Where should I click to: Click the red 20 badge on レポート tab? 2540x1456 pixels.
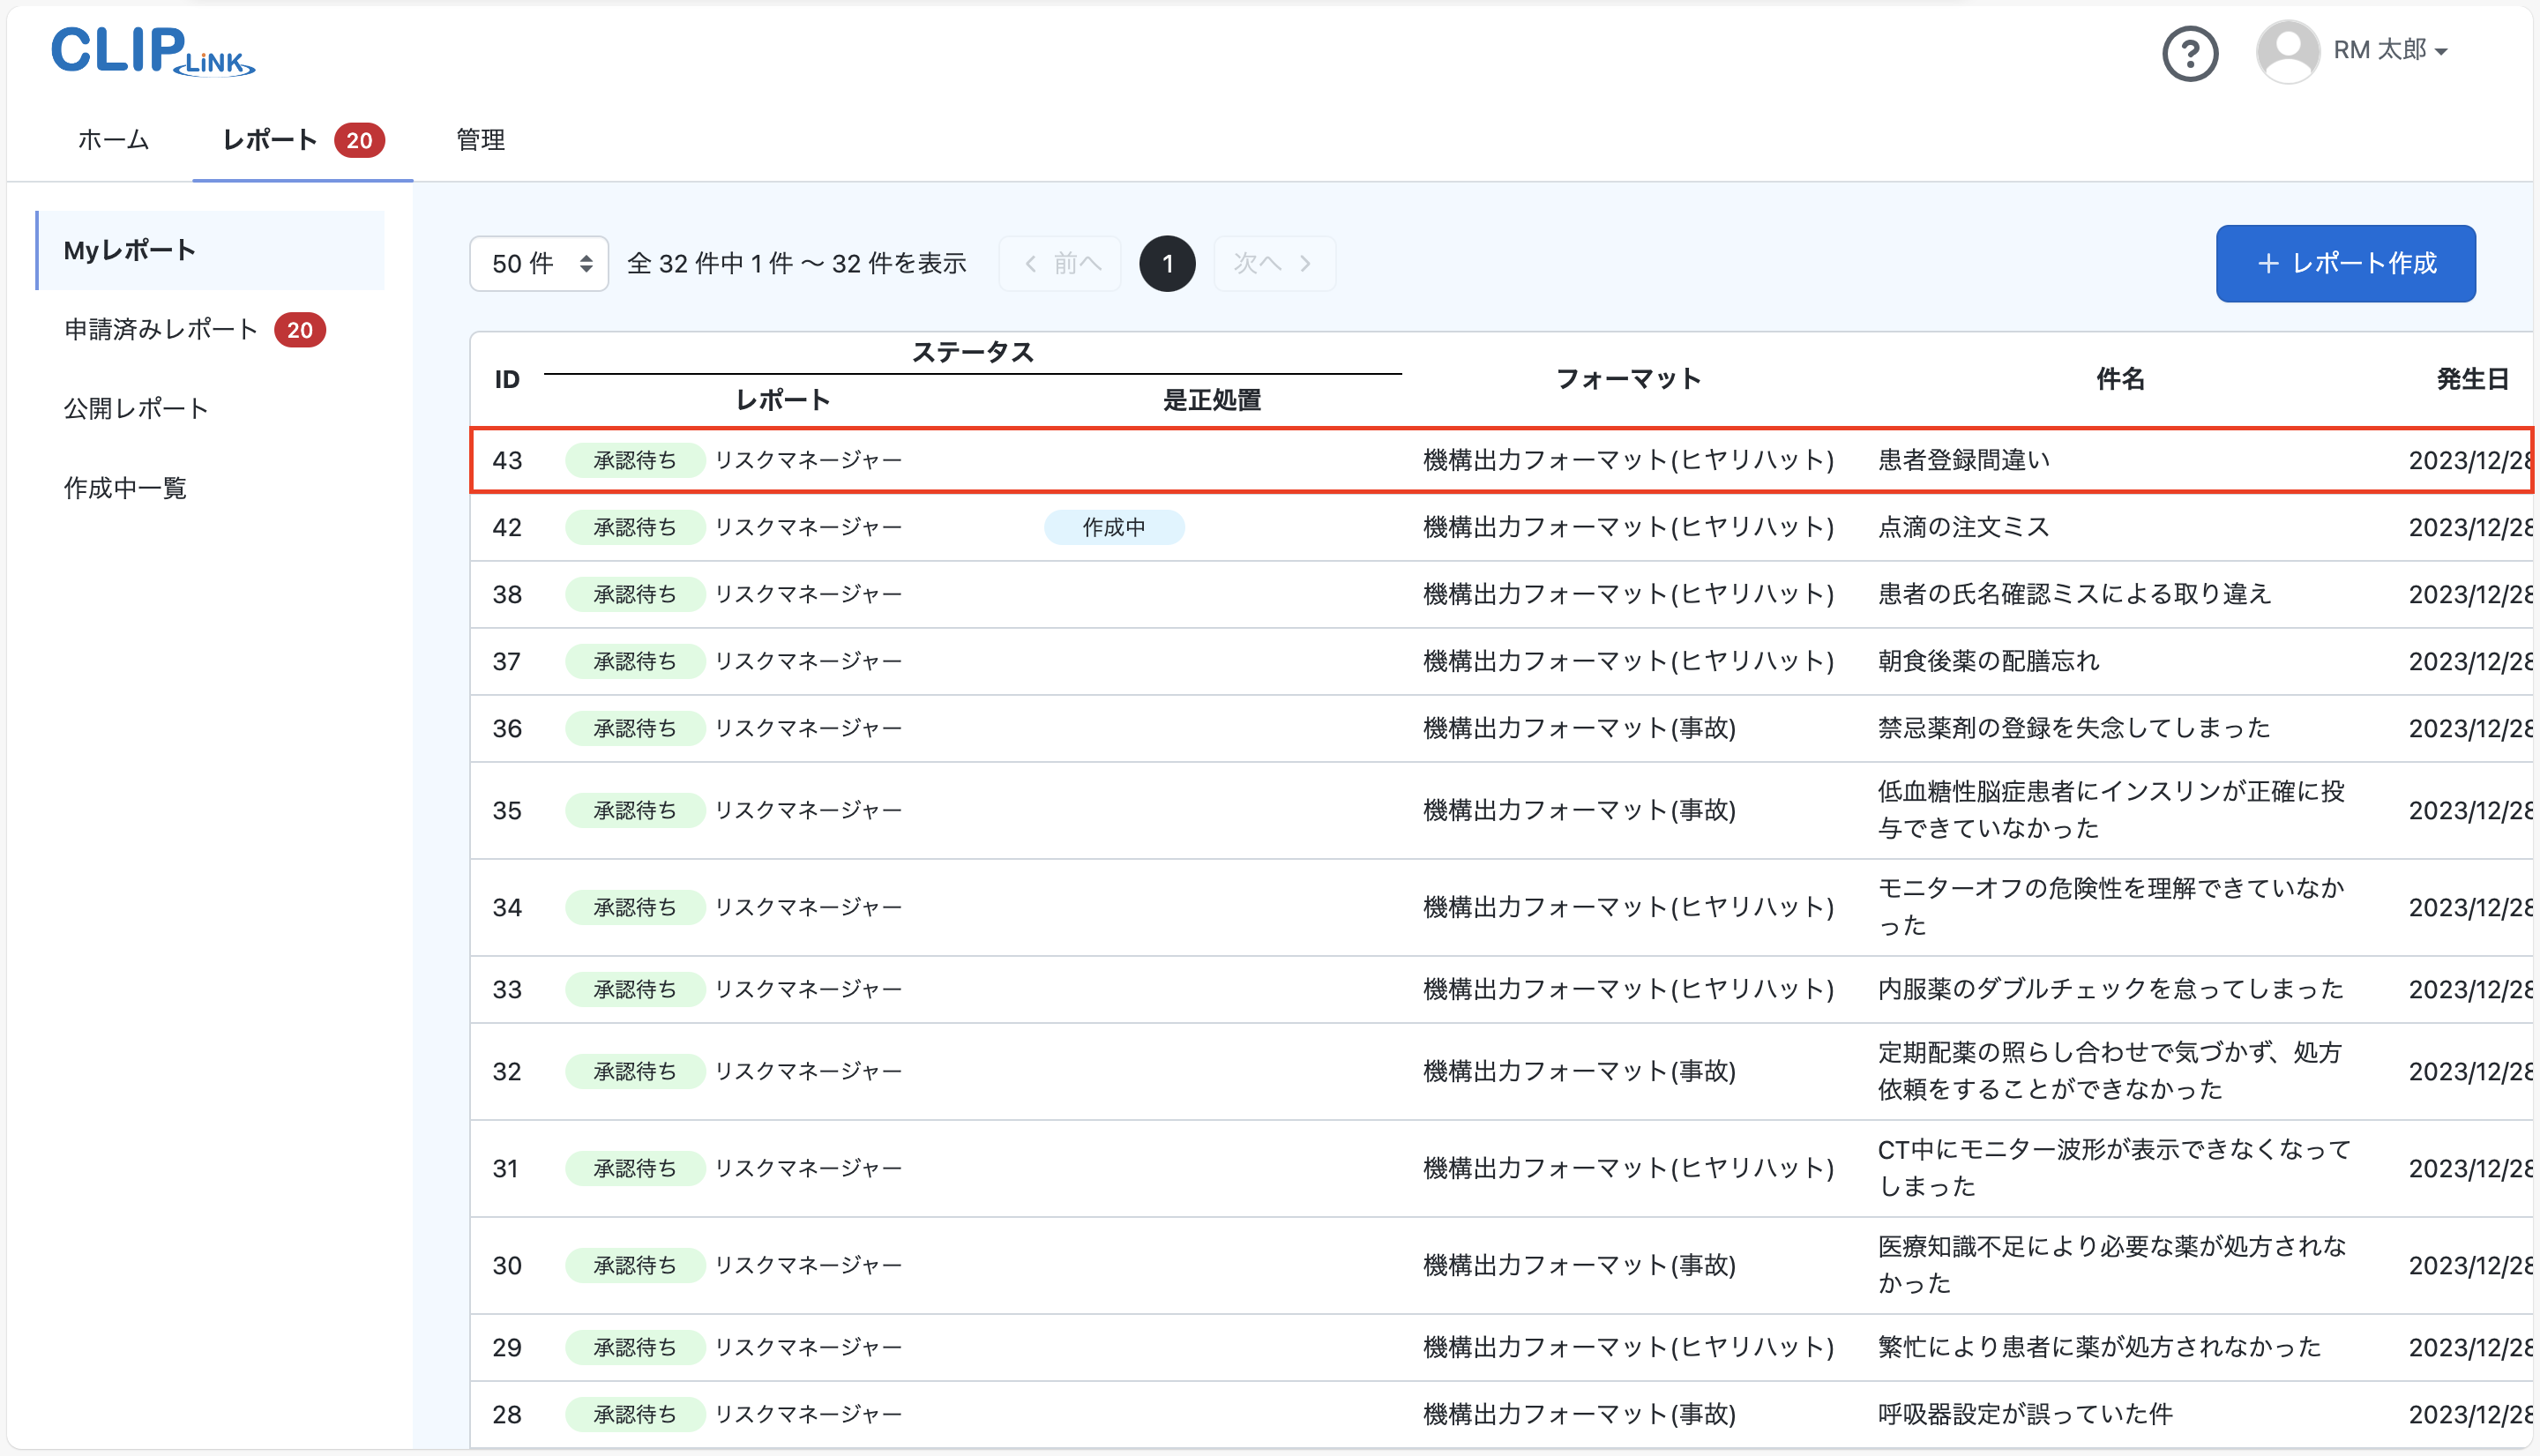[x=360, y=140]
